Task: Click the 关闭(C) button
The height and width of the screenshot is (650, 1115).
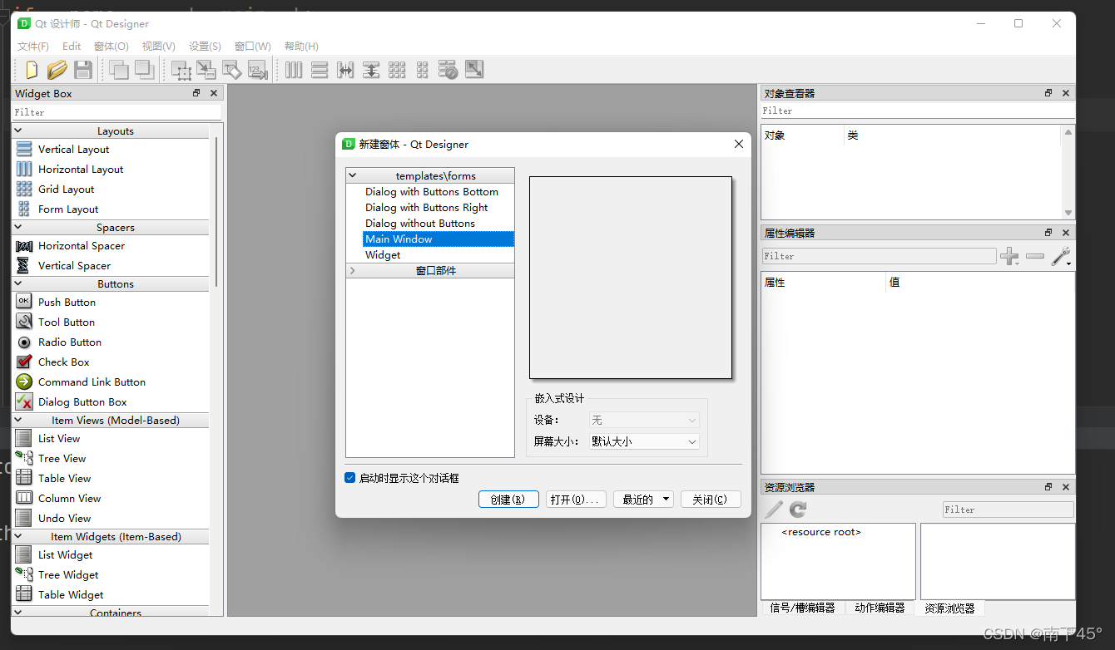Action: [711, 500]
